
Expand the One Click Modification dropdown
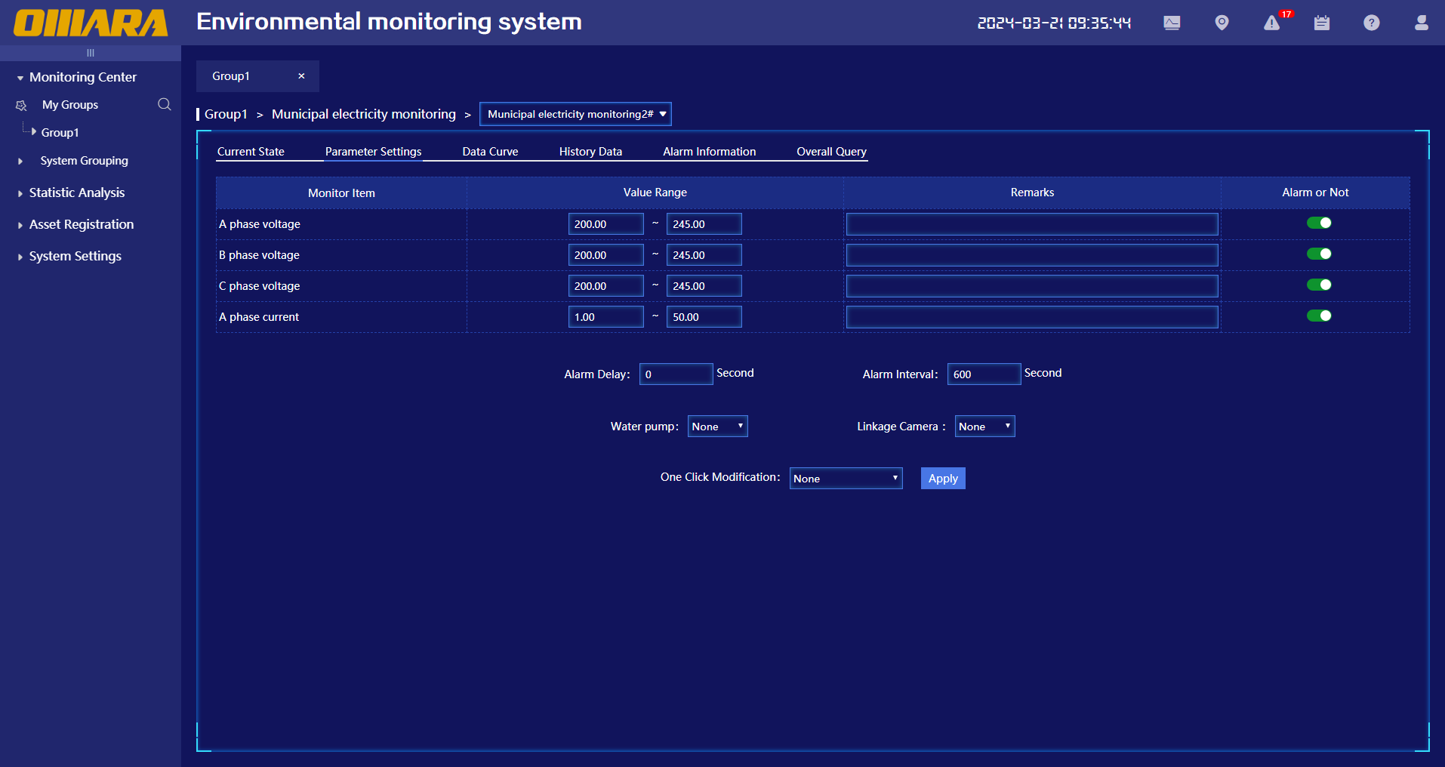(846, 479)
